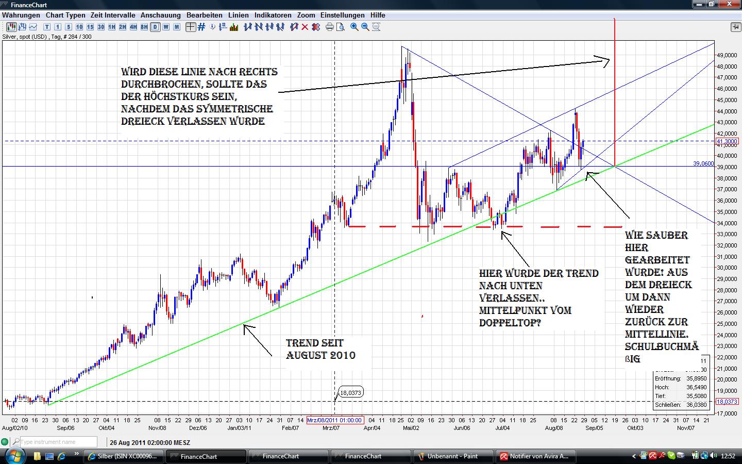Click the scroll-to-latest button at top right
Image resolution: width=742 pixels, height=464 pixels.
pyautogui.click(x=735, y=27)
